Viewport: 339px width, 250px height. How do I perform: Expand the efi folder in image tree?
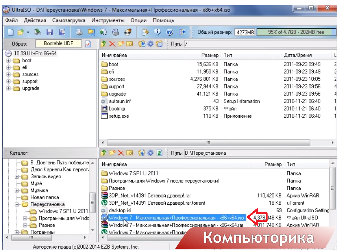point(8,67)
